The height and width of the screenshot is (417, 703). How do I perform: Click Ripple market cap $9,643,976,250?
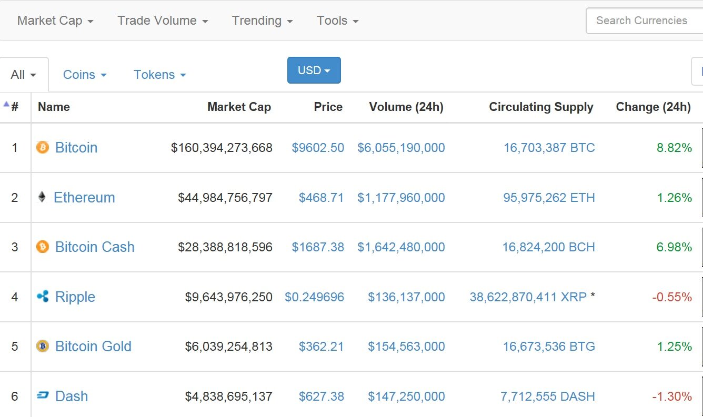[229, 297]
